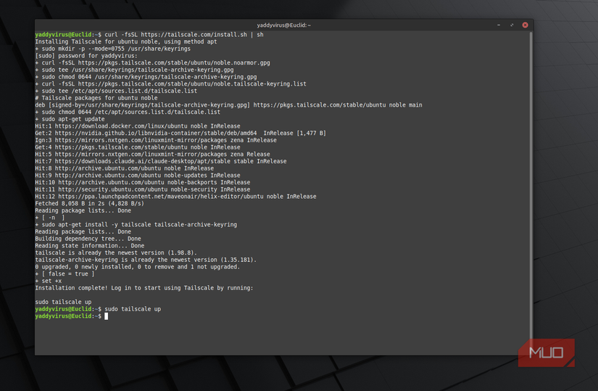Click the noble.noarmor.gpg curl line
Viewport: 598px width, 391px height.
point(152,62)
